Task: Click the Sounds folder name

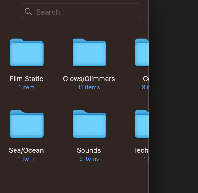Action: [x=89, y=150]
